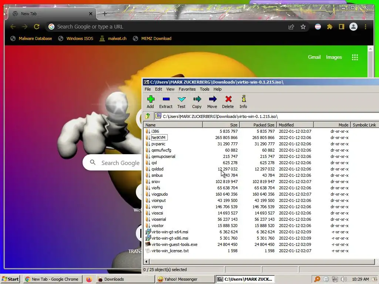Open Chrome's three-dot menu
Image resolution: width=379 pixels, height=284 pixels.
pyautogui.click(x=365, y=27)
